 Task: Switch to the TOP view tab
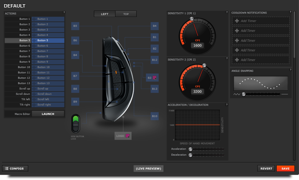tap(126, 14)
